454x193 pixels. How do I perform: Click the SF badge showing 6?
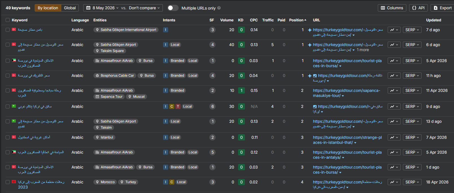click(212, 106)
